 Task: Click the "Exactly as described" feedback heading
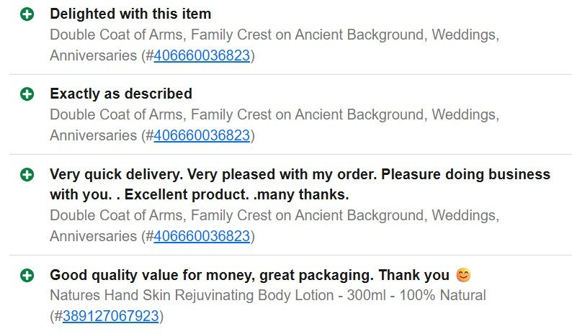(121, 94)
